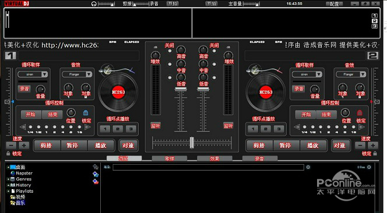The width and height of the screenshot is (387, 213).
Task: Expand the Playlists tree node
Action: pos(8,191)
